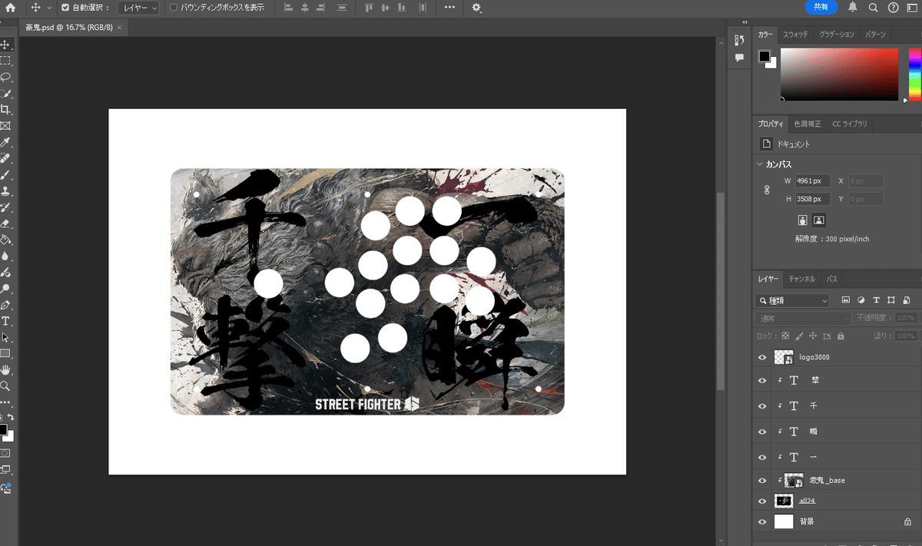The image size is (922, 546).
Task: Hide the logo3000 layer
Action: tap(762, 357)
